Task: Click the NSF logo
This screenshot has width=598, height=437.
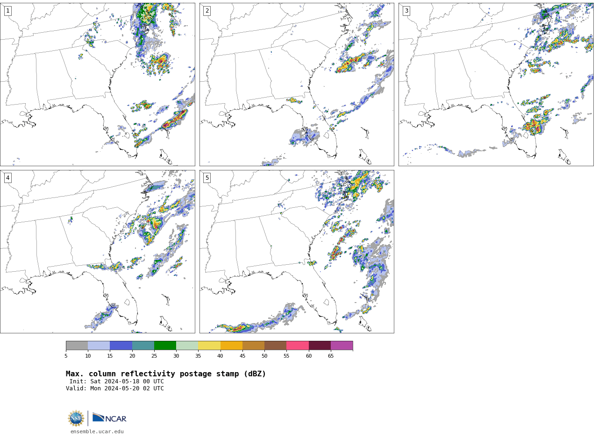Action: point(76,418)
